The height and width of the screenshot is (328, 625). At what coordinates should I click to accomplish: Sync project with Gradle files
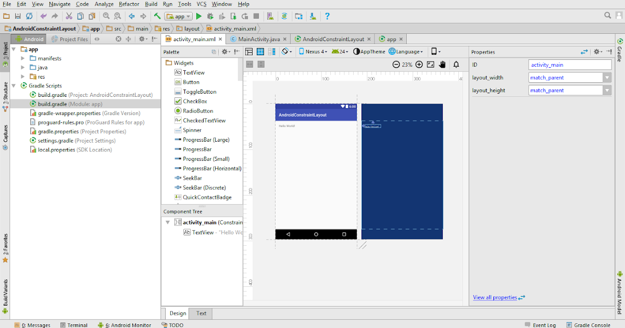point(284,16)
